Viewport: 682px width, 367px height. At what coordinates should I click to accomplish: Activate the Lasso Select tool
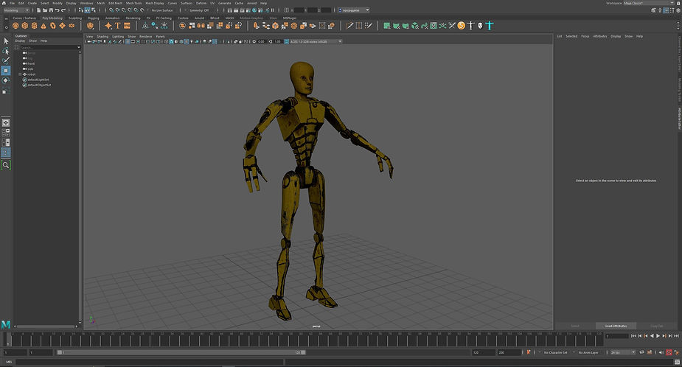coord(6,51)
